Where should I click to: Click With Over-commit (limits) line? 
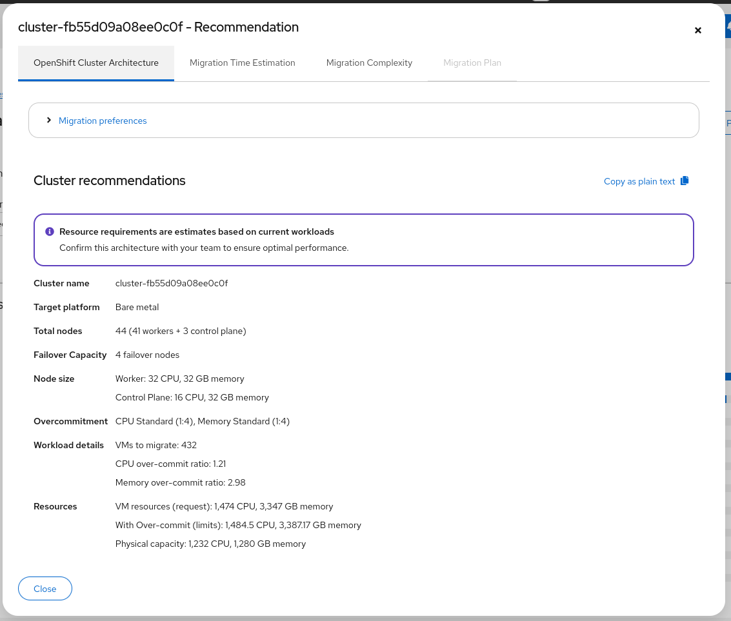point(238,525)
